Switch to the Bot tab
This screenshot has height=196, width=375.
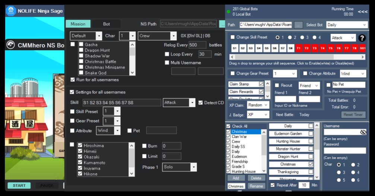[x=107, y=24]
